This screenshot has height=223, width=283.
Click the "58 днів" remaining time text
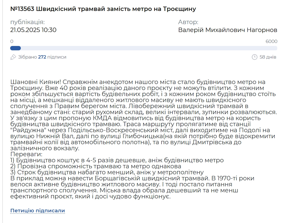click(x=268, y=57)
